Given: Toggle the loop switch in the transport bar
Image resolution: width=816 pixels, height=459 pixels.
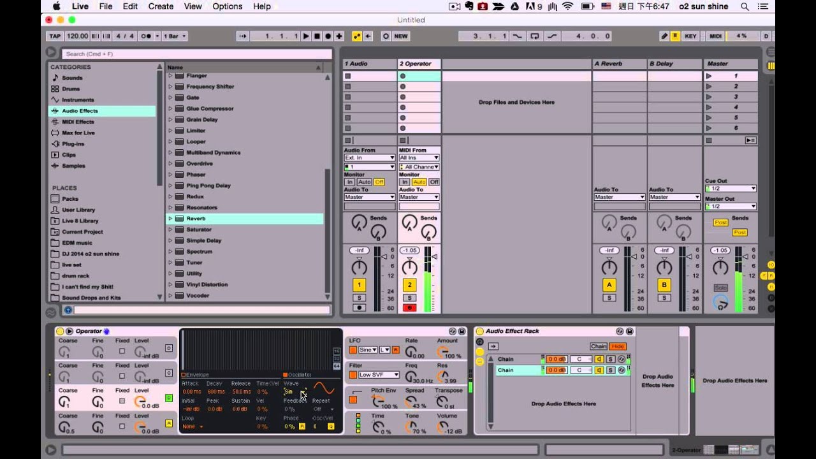Looking at the screenshot, I should tap(535, 36).
